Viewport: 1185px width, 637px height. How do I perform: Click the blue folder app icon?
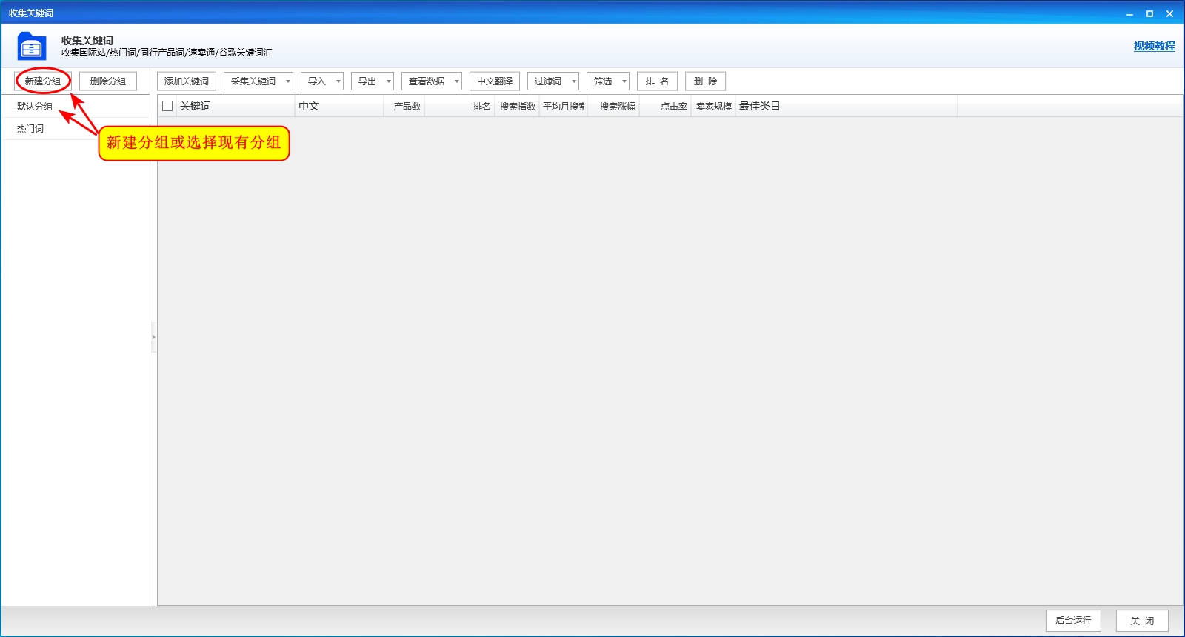[x=32, y=46]
